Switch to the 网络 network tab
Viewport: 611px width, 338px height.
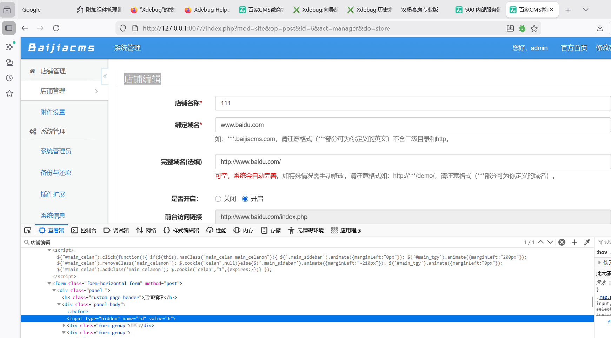point(146,230)
